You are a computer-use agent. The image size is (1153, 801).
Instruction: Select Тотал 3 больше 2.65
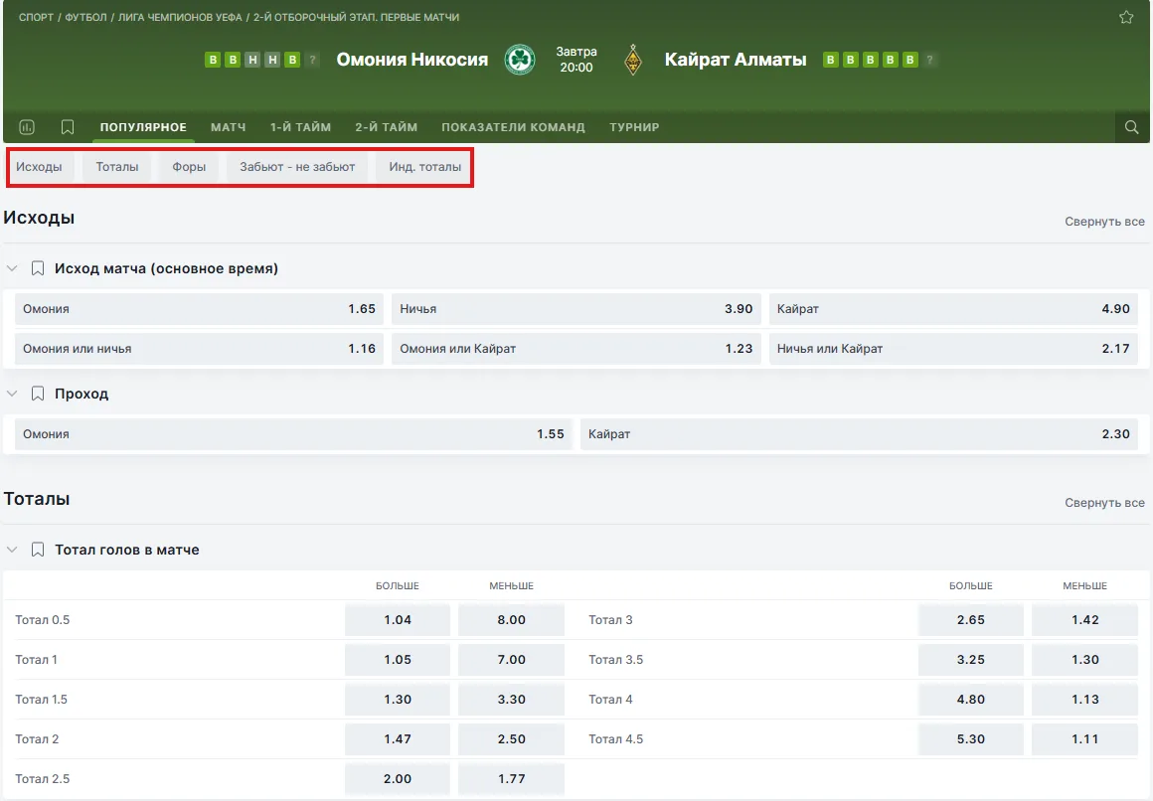(x=971, y=620)
